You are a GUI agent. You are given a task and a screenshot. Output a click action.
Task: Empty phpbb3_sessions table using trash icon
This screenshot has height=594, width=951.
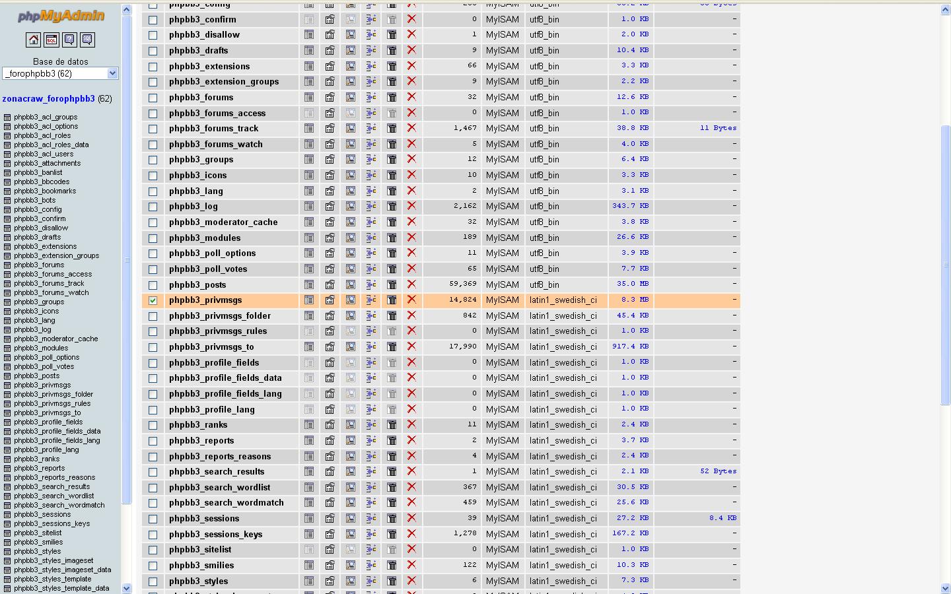[x=392, y=519]
